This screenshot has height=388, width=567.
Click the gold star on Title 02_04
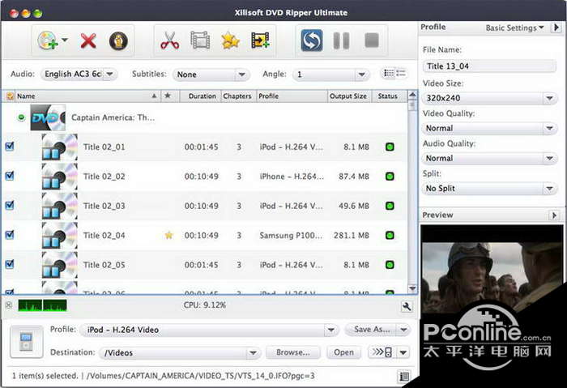pyautogui.click(x=168, y=236)
